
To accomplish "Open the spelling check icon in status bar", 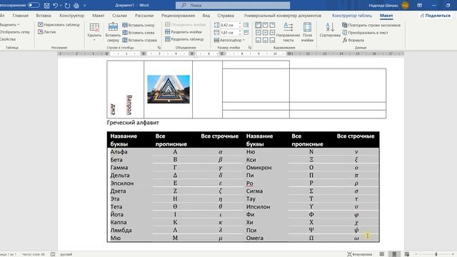I will 53,254.
